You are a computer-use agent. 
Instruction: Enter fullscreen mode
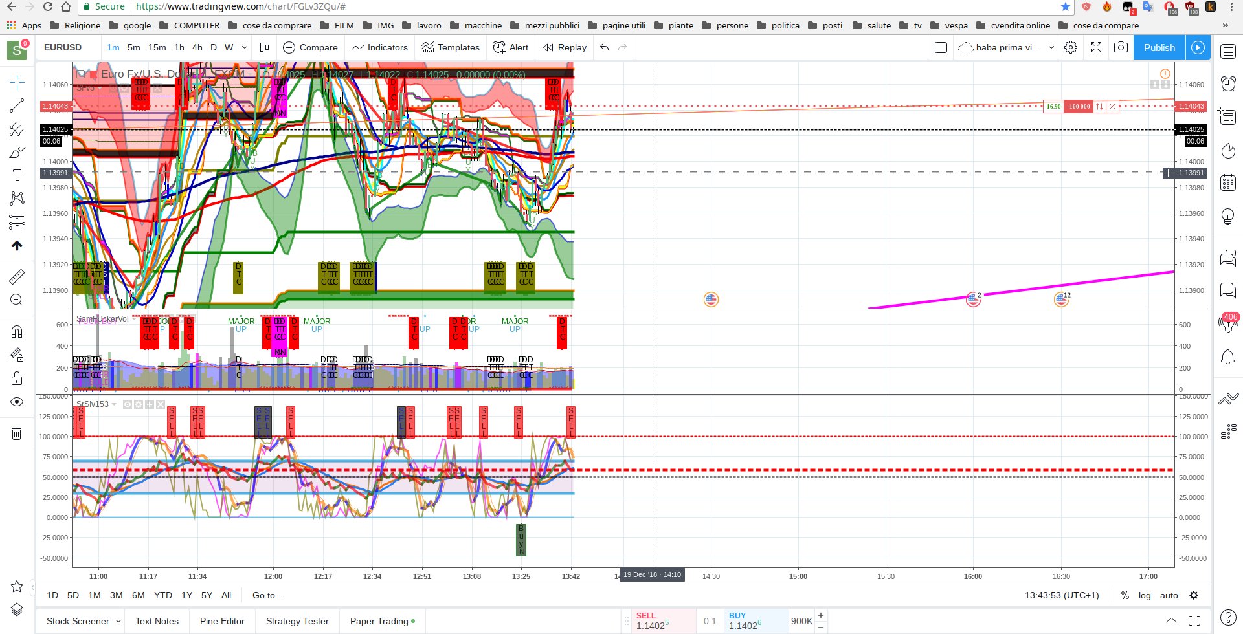1096,47
